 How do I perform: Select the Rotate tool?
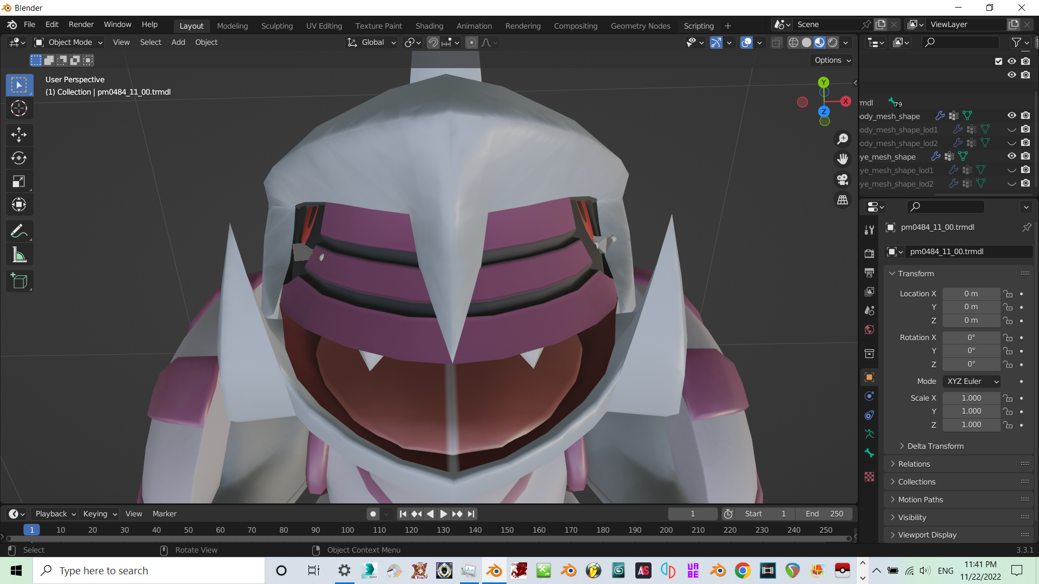(19, 158)
